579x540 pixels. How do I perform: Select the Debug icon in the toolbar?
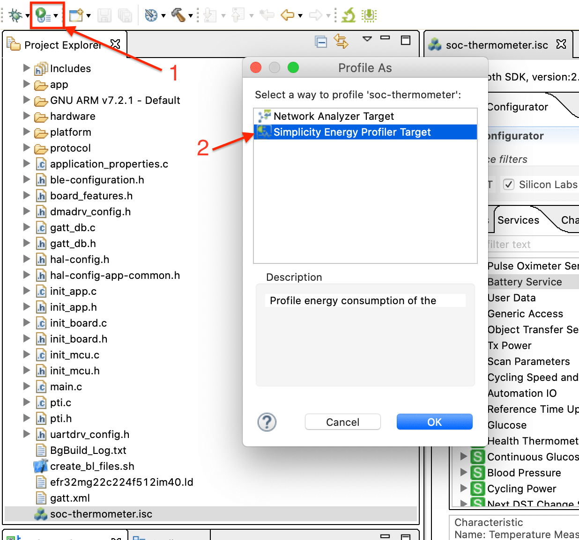tap(16, 15)
